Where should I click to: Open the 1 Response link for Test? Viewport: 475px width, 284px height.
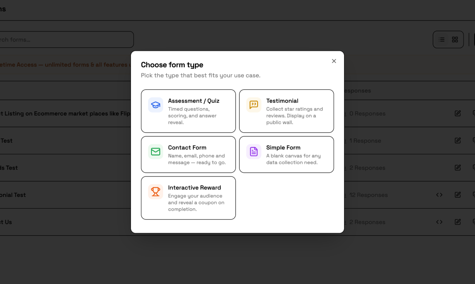(x=365, y=141)
